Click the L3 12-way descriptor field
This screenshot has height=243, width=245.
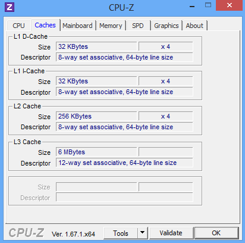coord(124,163)
